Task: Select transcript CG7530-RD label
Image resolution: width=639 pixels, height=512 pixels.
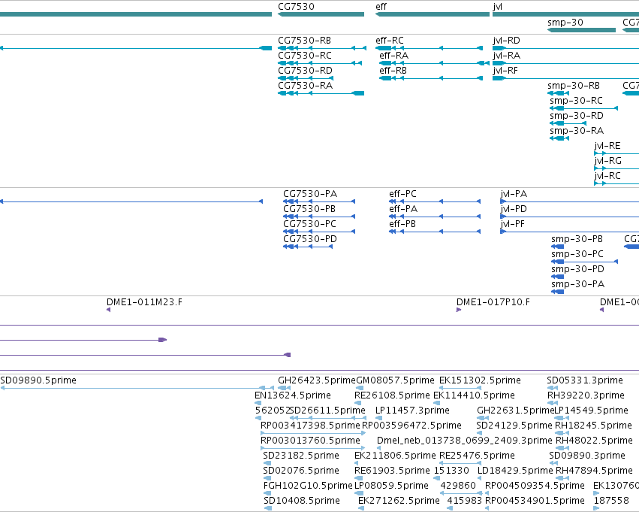Action: pos(306,71)
